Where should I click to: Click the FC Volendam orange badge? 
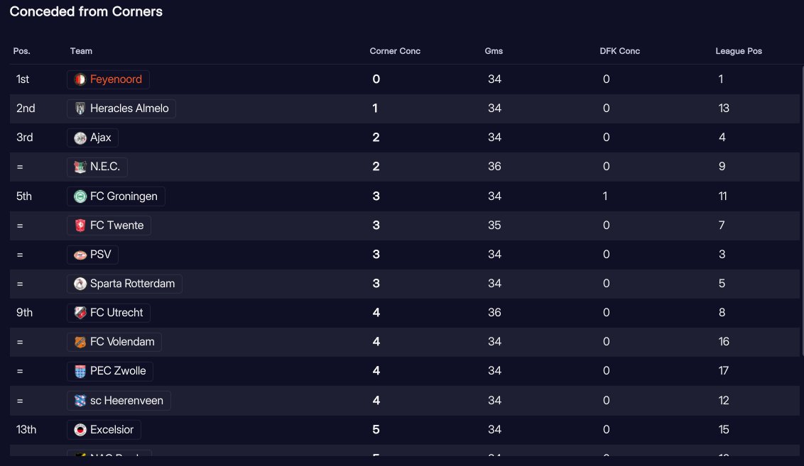pyautogui.click(x=80, y=342)
